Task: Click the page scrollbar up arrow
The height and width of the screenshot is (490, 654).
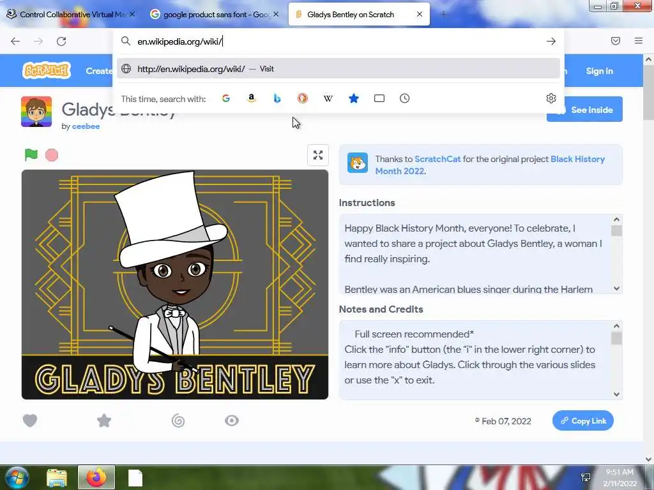Action: [648, 59]
